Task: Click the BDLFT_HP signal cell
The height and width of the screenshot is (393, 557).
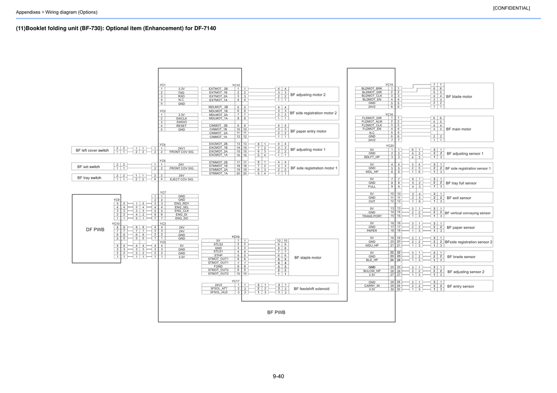Action: tap(371, 157)
